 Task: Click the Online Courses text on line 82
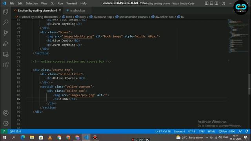(x=65, y=78)
